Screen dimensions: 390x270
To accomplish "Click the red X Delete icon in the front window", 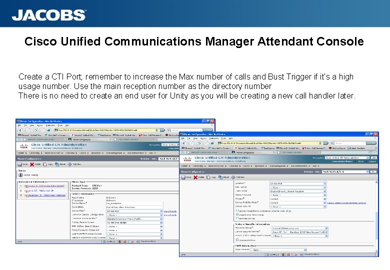I will pyautogui.click(x=195, y=177).
